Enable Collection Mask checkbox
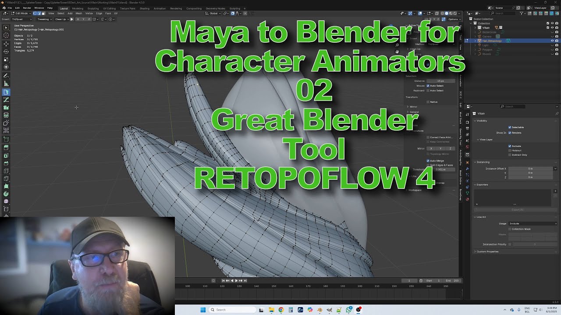561x315 pixels. pos(510,229)
